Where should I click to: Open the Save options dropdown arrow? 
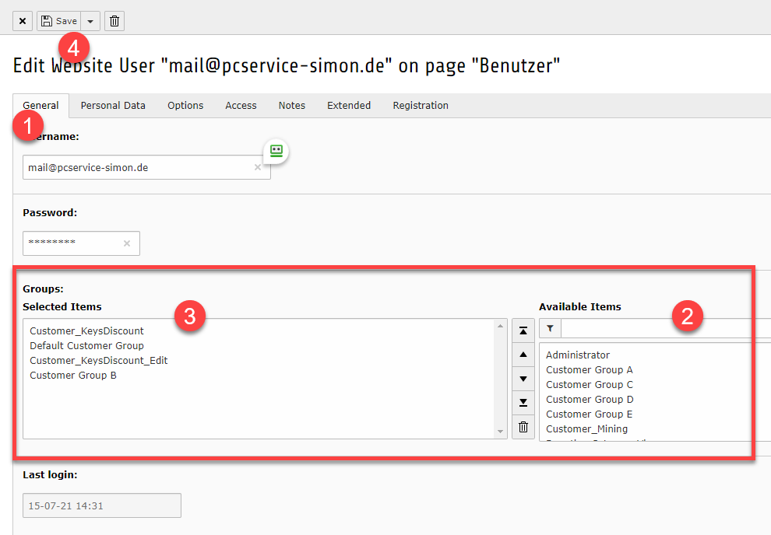91,21
